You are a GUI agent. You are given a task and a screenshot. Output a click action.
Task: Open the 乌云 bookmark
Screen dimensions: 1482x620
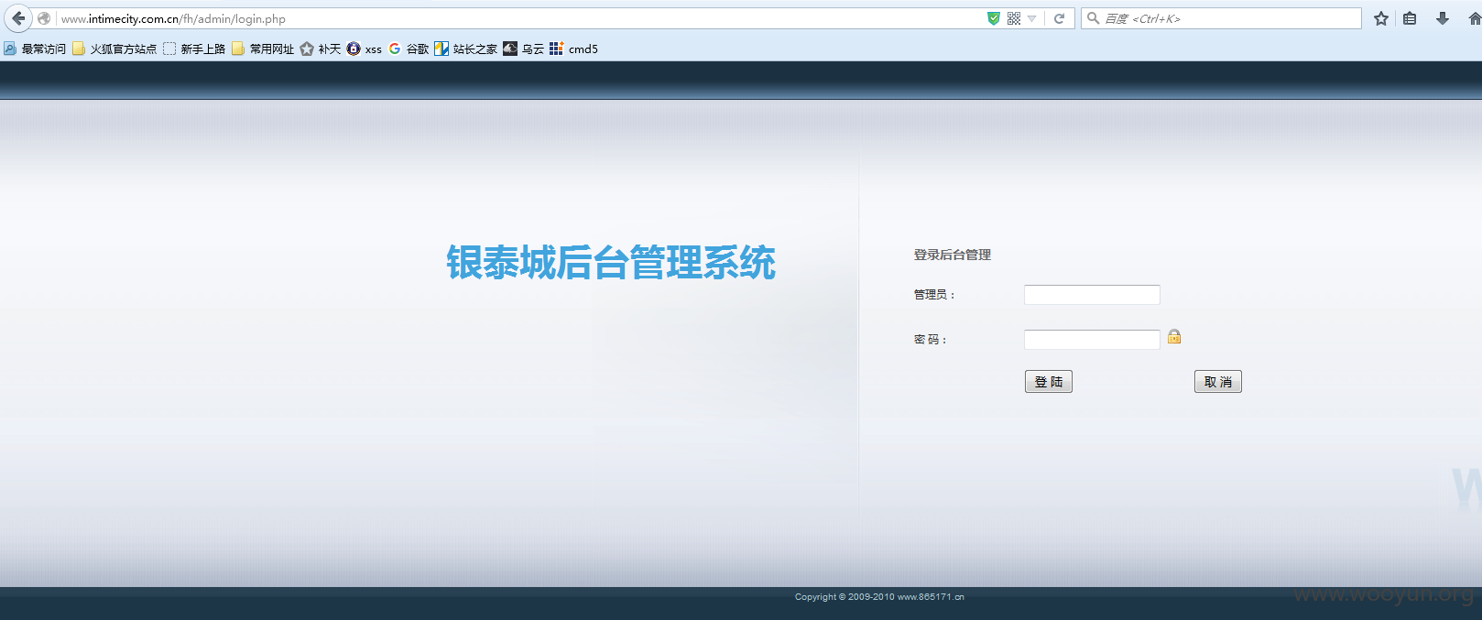[524, 49]
